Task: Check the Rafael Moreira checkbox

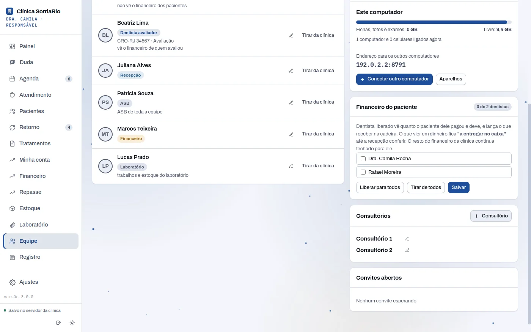Action: click(x=363, y=172)
